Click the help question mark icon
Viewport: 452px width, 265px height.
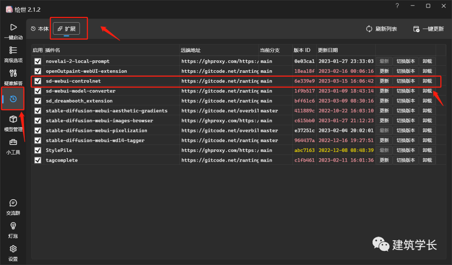pyautogui.click(x=397, y=6)
